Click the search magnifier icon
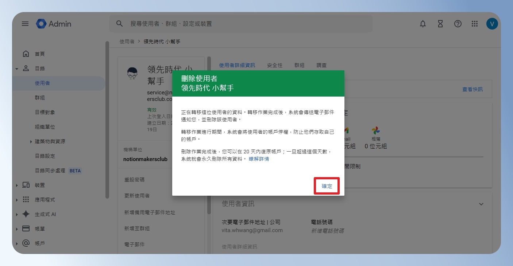 [119, 24]
